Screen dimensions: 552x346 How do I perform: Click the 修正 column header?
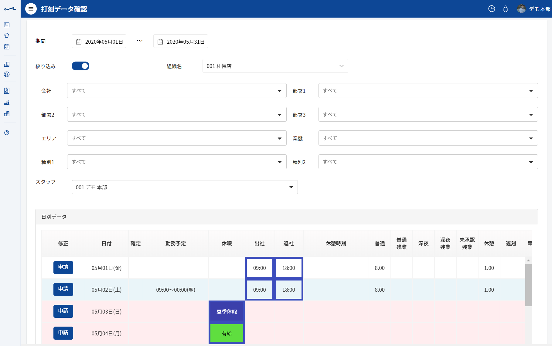(63, 244)
